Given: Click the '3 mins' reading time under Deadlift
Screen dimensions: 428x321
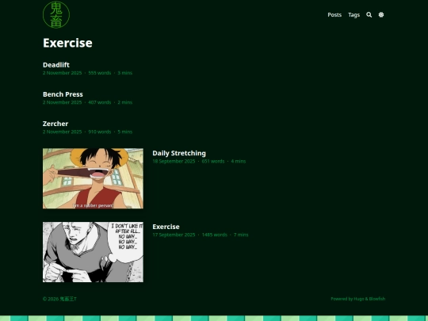Looking at the screenshot, I should [x=125, y=73].
